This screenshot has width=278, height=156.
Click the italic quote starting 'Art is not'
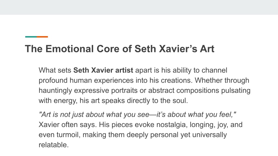(x=137, y=115)
